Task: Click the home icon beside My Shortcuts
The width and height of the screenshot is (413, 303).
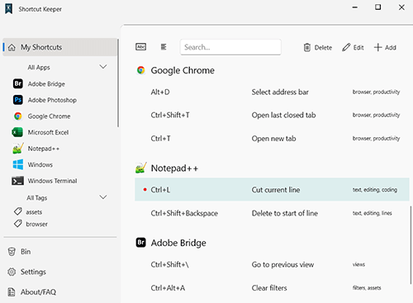Action: 12,48
